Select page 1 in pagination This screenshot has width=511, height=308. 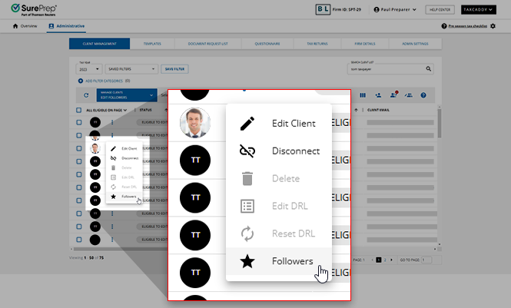click(379, 260)
